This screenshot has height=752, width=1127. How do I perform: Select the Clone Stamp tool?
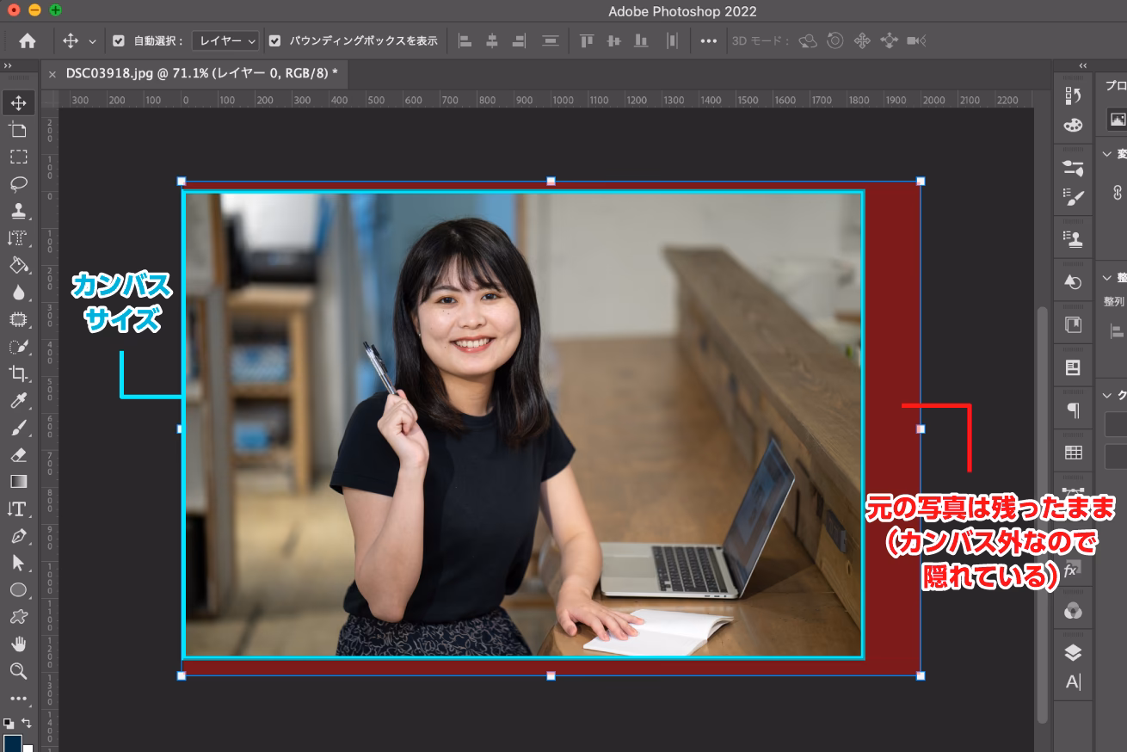tap(19, 211)
